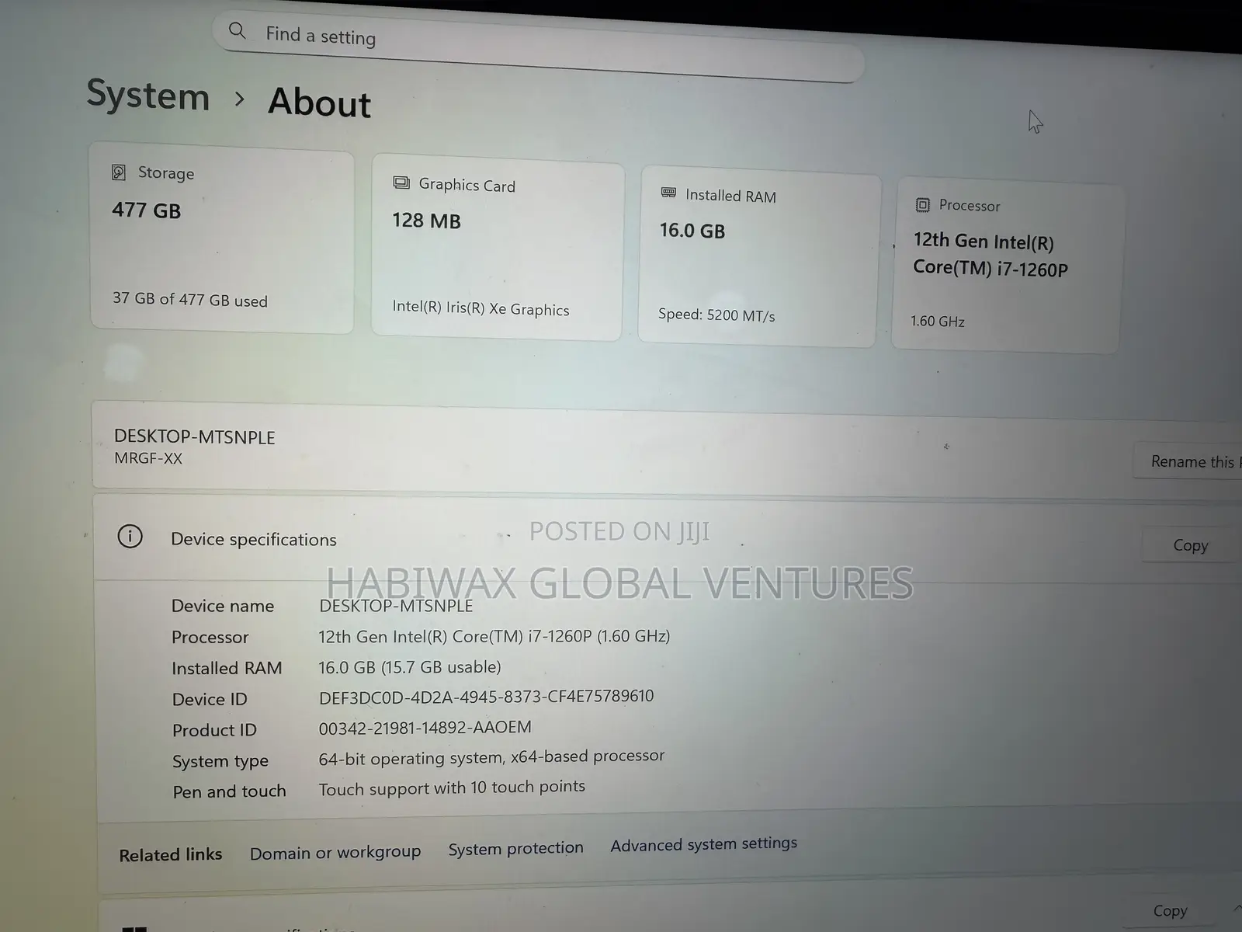
Task: Select the Product ID value 00342-21981-14892-AAOEM
Action: [425, 728]
